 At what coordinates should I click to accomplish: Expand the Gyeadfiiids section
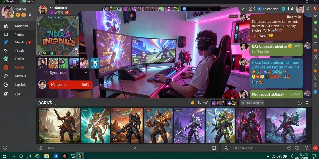tap(45, 73)
